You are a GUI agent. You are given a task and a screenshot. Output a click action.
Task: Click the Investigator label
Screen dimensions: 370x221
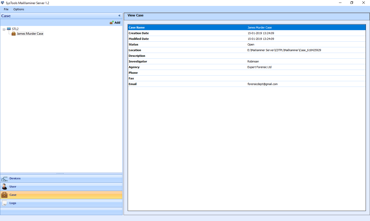[138, 61]
